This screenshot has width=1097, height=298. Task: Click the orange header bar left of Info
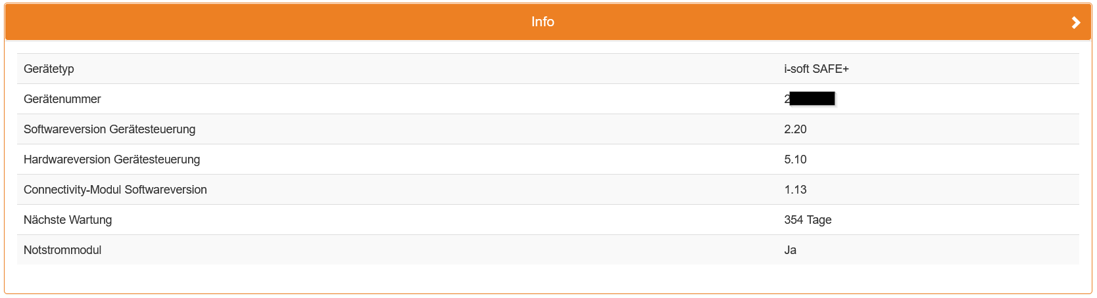pos(263,22)
